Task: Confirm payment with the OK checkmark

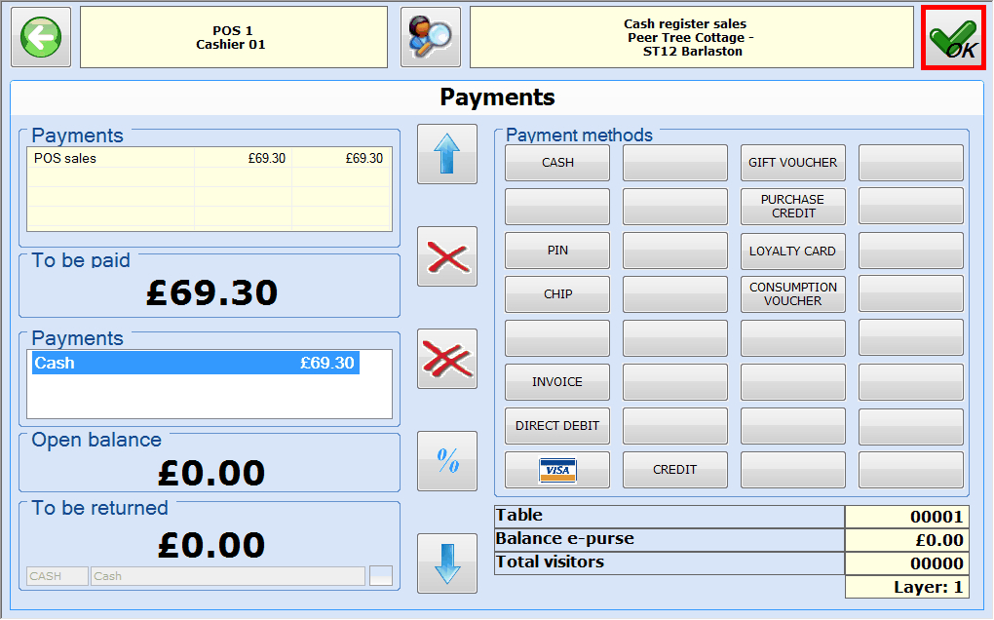Action: click(x=953, y=39)
